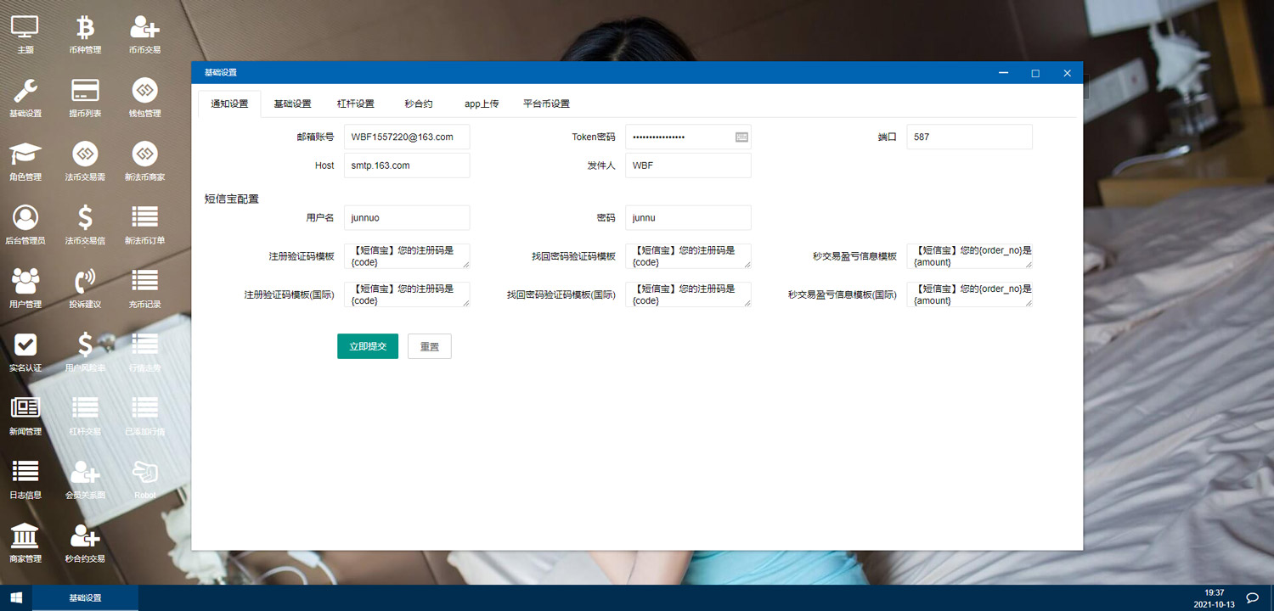Open 新闻管理 newspaper icon
Screen dimensions: 1274x611
pos(25,408)
